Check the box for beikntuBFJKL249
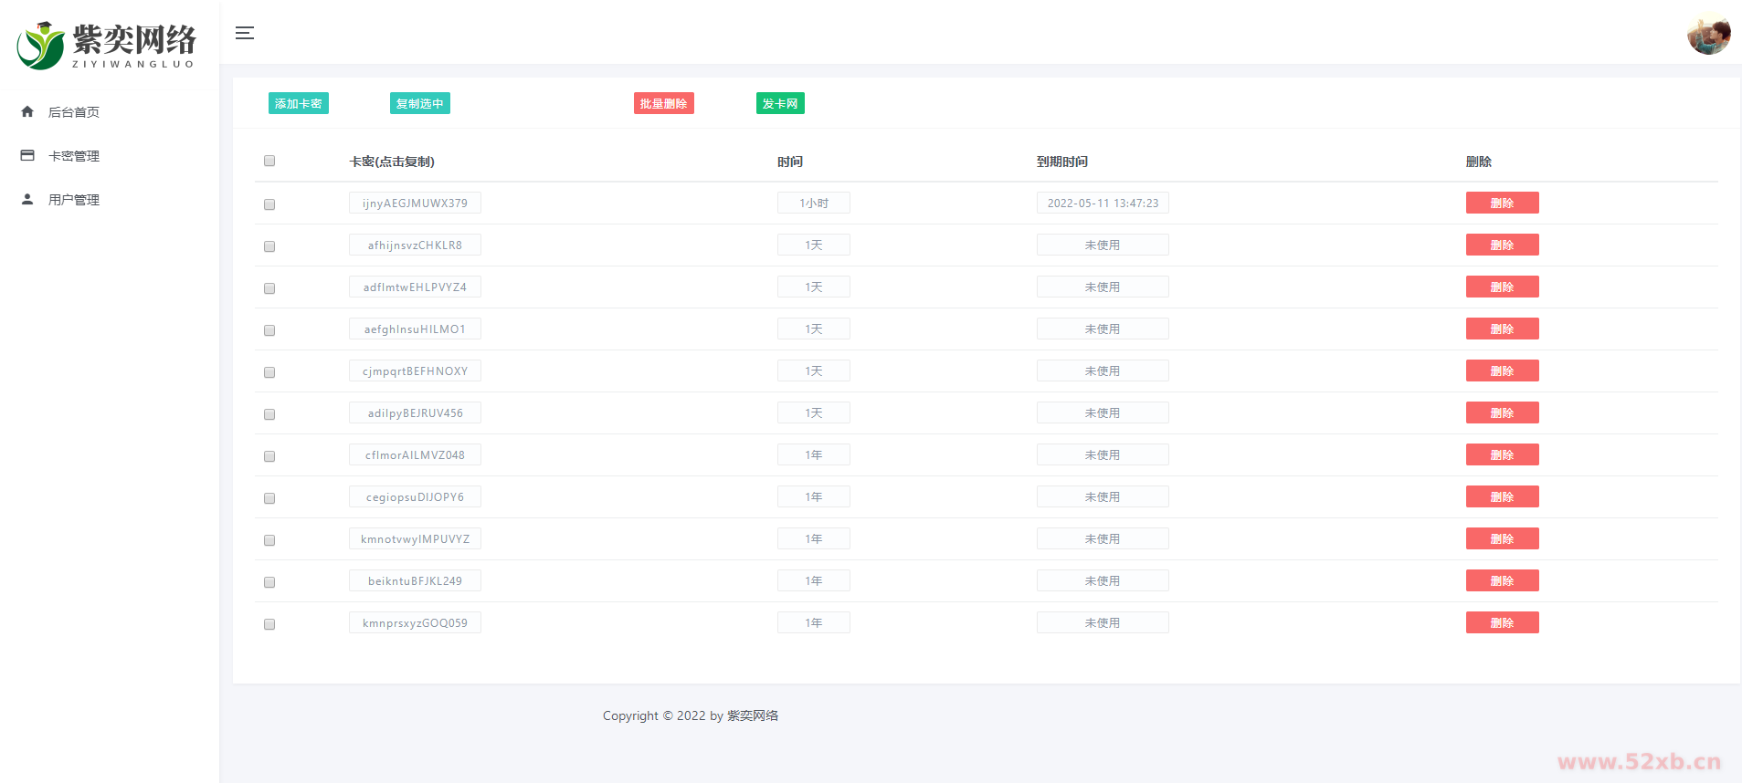The height and width of the screenshot is (783, 1742). point(269,582)
